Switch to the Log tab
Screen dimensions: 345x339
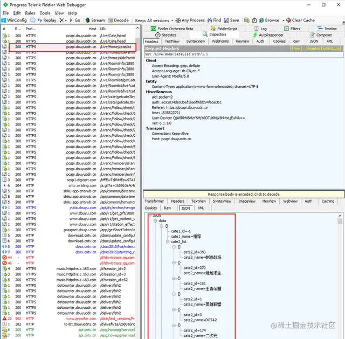pos(260,29)
